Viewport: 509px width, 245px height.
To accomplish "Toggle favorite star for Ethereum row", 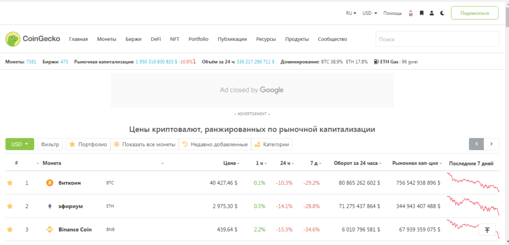I will (x=10, y=206).
